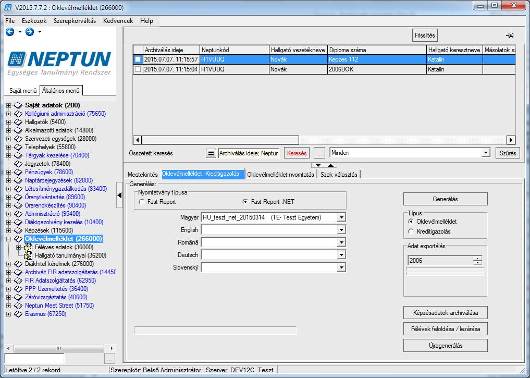Click the Oklevélmelléklet node diamond icon
The image size is (530, 378).
18,239
